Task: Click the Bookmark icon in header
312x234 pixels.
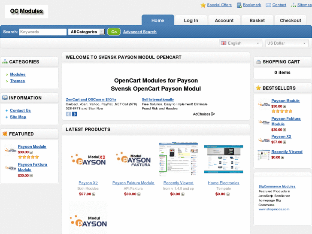Action: click(x=239, y=5)
